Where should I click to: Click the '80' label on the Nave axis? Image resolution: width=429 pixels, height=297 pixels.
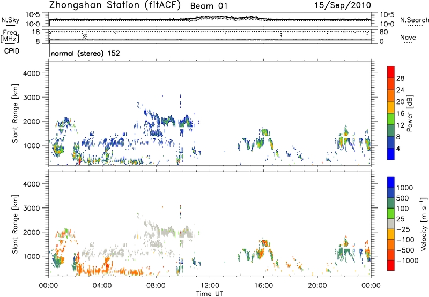tap(383, 32)
